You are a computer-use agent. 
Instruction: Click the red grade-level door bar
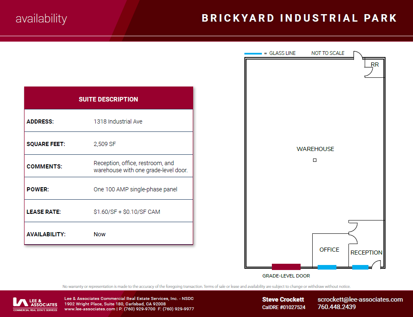(286, 267)
